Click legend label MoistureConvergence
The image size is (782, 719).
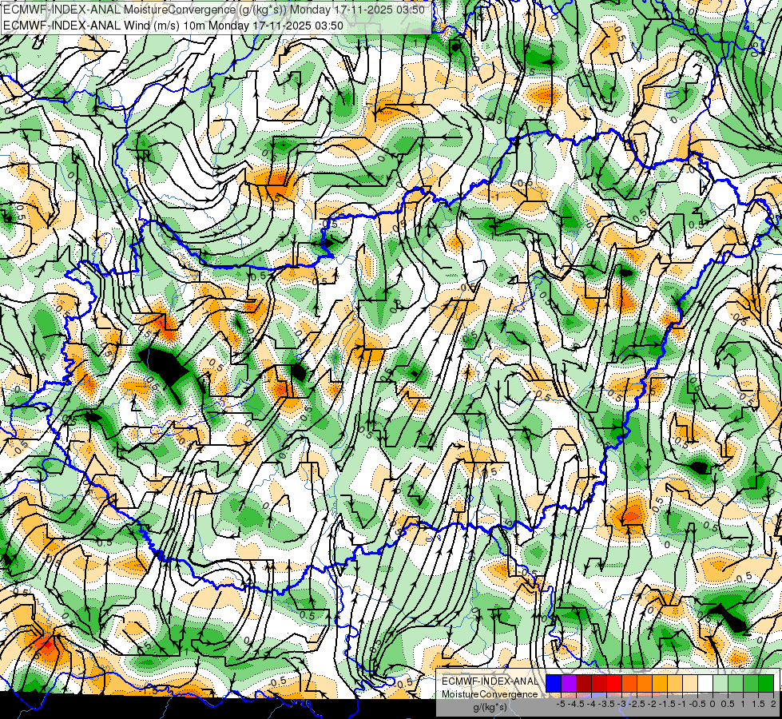pyautogui.click(x=490, y=694)
